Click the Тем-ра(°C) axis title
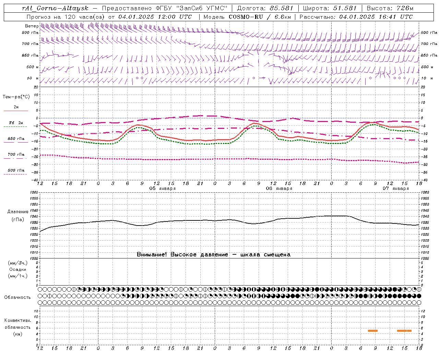Screen dimensions: 439x351 (16, 97)
